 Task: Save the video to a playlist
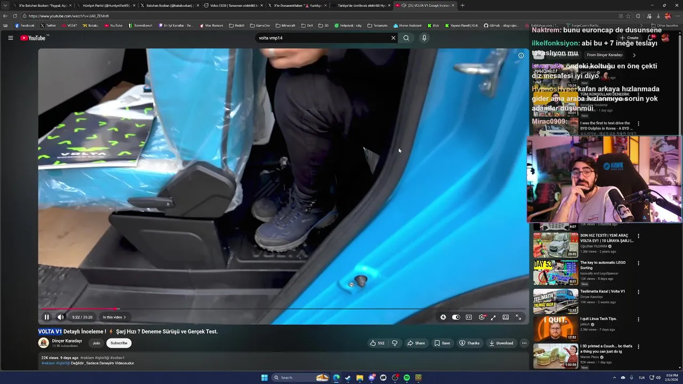442,343
